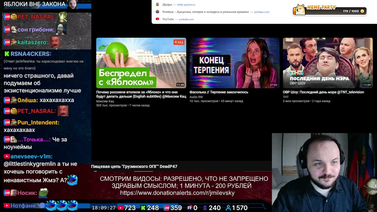
Task: Open video title 'ОВР Шоу: Последний день мэра'
Action: coord(323,92)
